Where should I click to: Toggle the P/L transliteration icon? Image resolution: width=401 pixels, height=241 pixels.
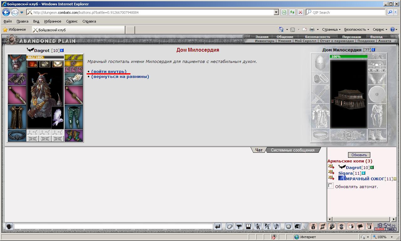tap(267, 226)
